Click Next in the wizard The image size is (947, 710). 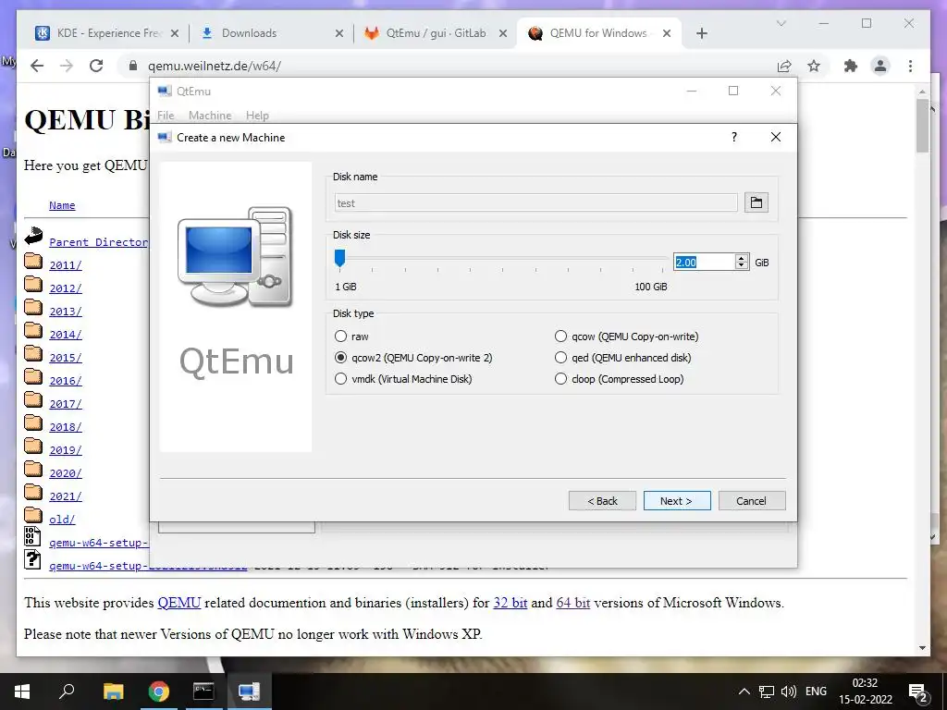click(x=676, y=500)
